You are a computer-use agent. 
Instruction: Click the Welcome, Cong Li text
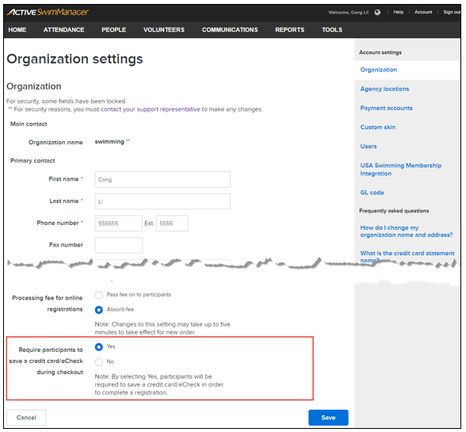349,12
